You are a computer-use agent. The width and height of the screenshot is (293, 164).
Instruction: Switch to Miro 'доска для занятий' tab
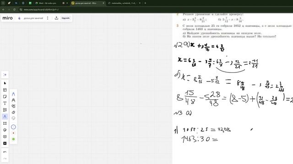click(86, 3)
